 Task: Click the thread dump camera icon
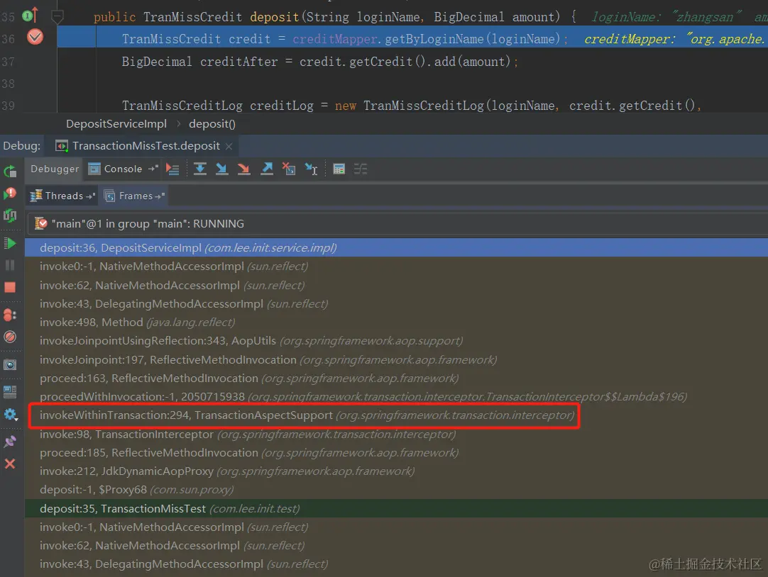click(10, 365)
